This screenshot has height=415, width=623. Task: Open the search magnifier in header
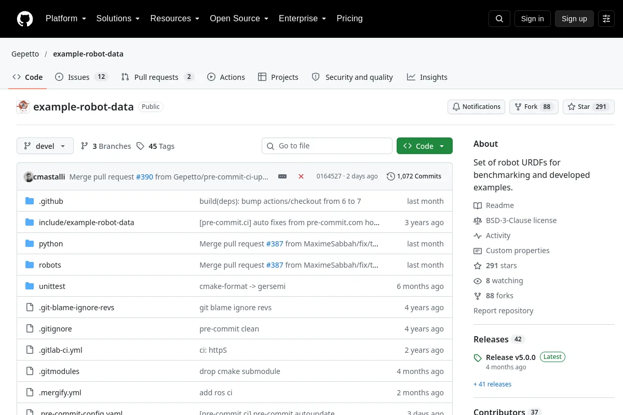[499, 19]
